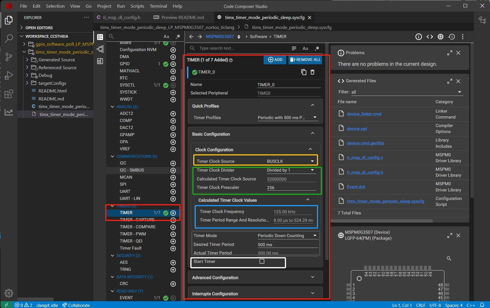Open the Timer Clock Source dropdown

click(x=291, y=161)
